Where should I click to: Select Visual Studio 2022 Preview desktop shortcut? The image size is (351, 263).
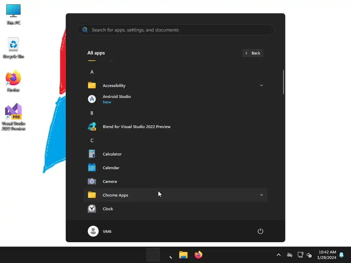[x=13, y=117]
